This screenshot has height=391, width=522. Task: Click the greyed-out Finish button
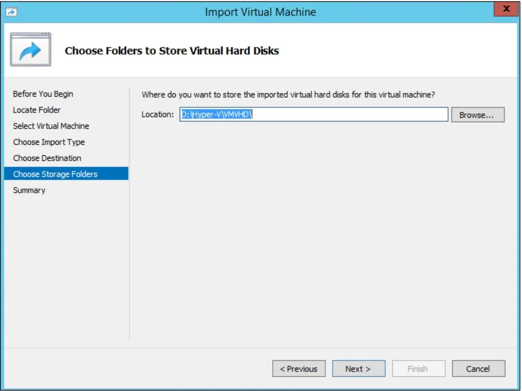point(418,369)
